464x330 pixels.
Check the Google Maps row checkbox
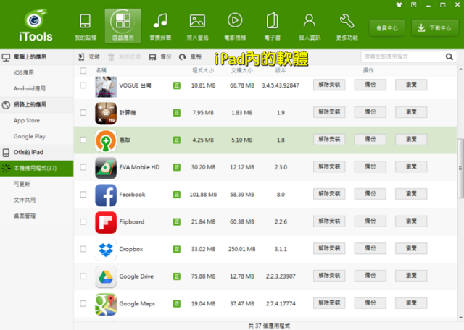coord(83,303)
